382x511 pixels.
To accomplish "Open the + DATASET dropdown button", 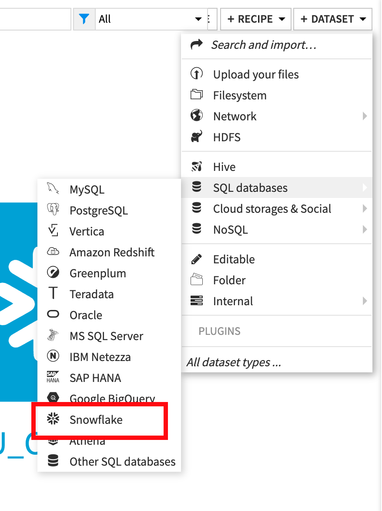I will tap(333, 19).
